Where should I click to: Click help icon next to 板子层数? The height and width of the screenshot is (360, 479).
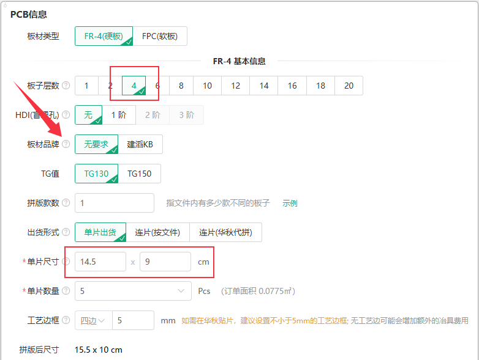(x=66, y=86)
